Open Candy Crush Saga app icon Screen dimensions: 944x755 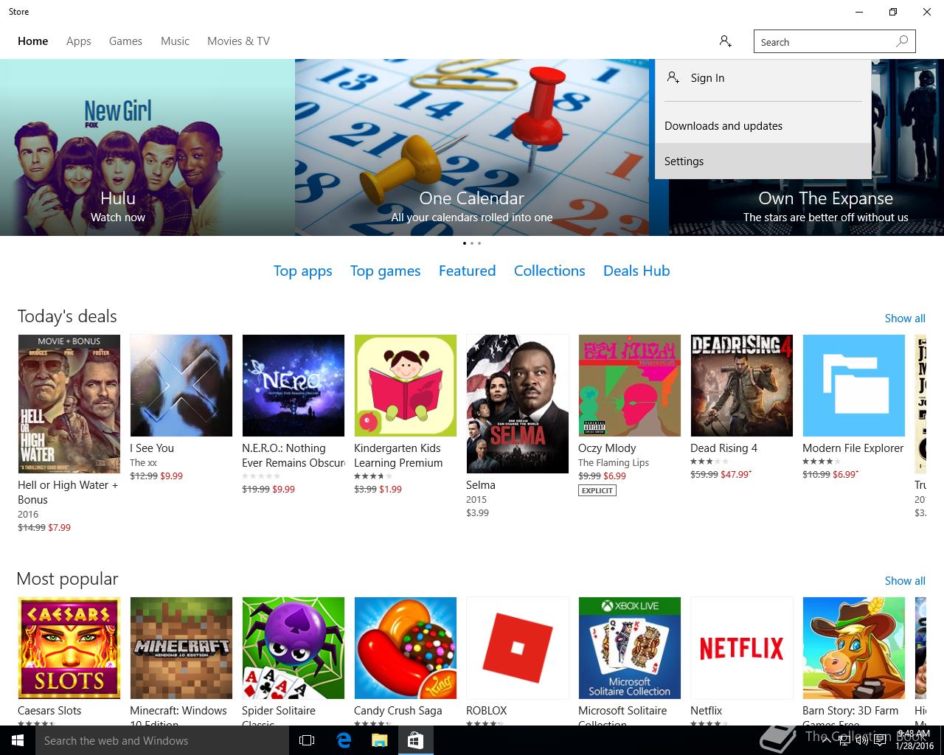pyautogui.click(x=405, y=648)
